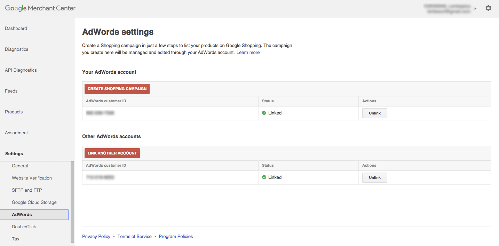Click the Linked status text in Other AdWords accounts

(275, 177)
